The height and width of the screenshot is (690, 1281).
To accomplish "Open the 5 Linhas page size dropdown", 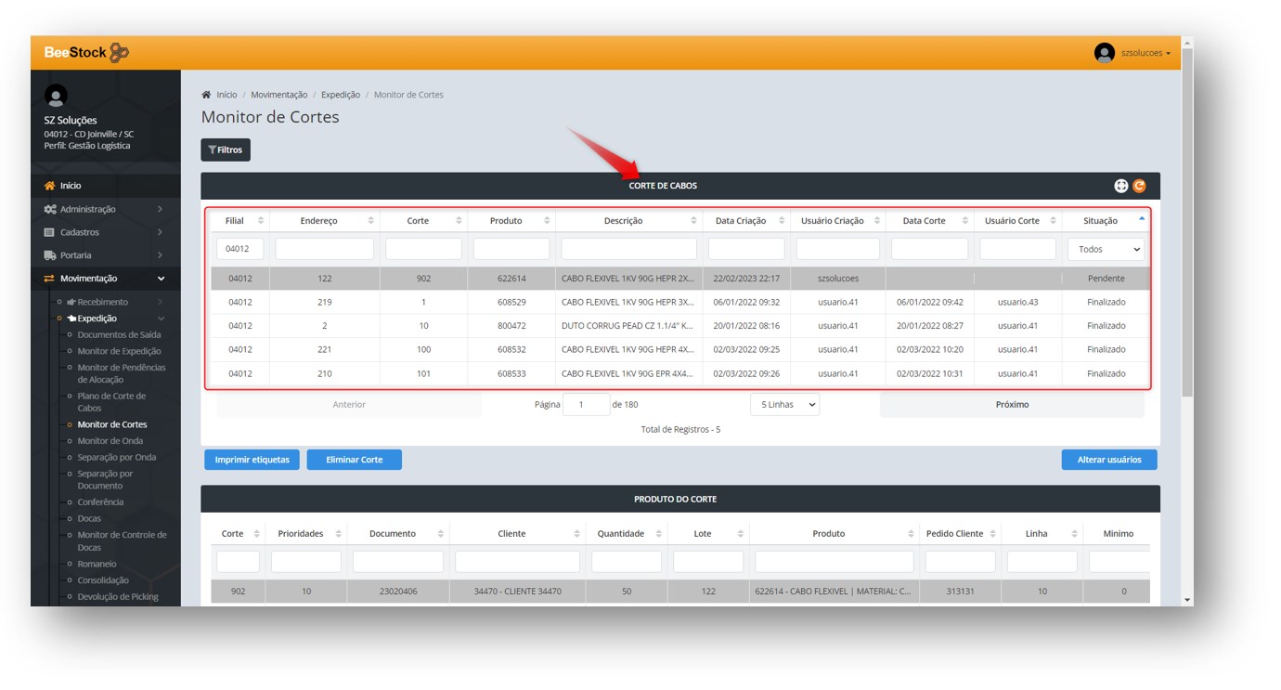I will pyautogui.click(x=784, y=405).
